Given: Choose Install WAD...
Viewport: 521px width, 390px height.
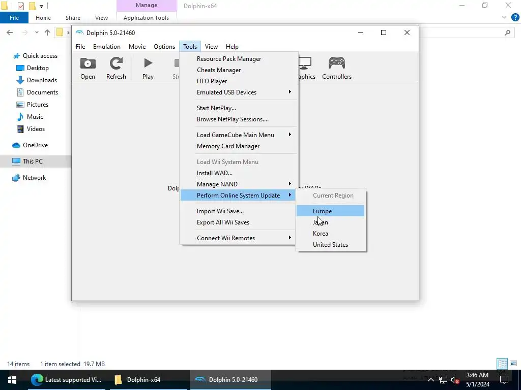Looking at the screenshot, I should pyautogui.click(x=238, y=173).
